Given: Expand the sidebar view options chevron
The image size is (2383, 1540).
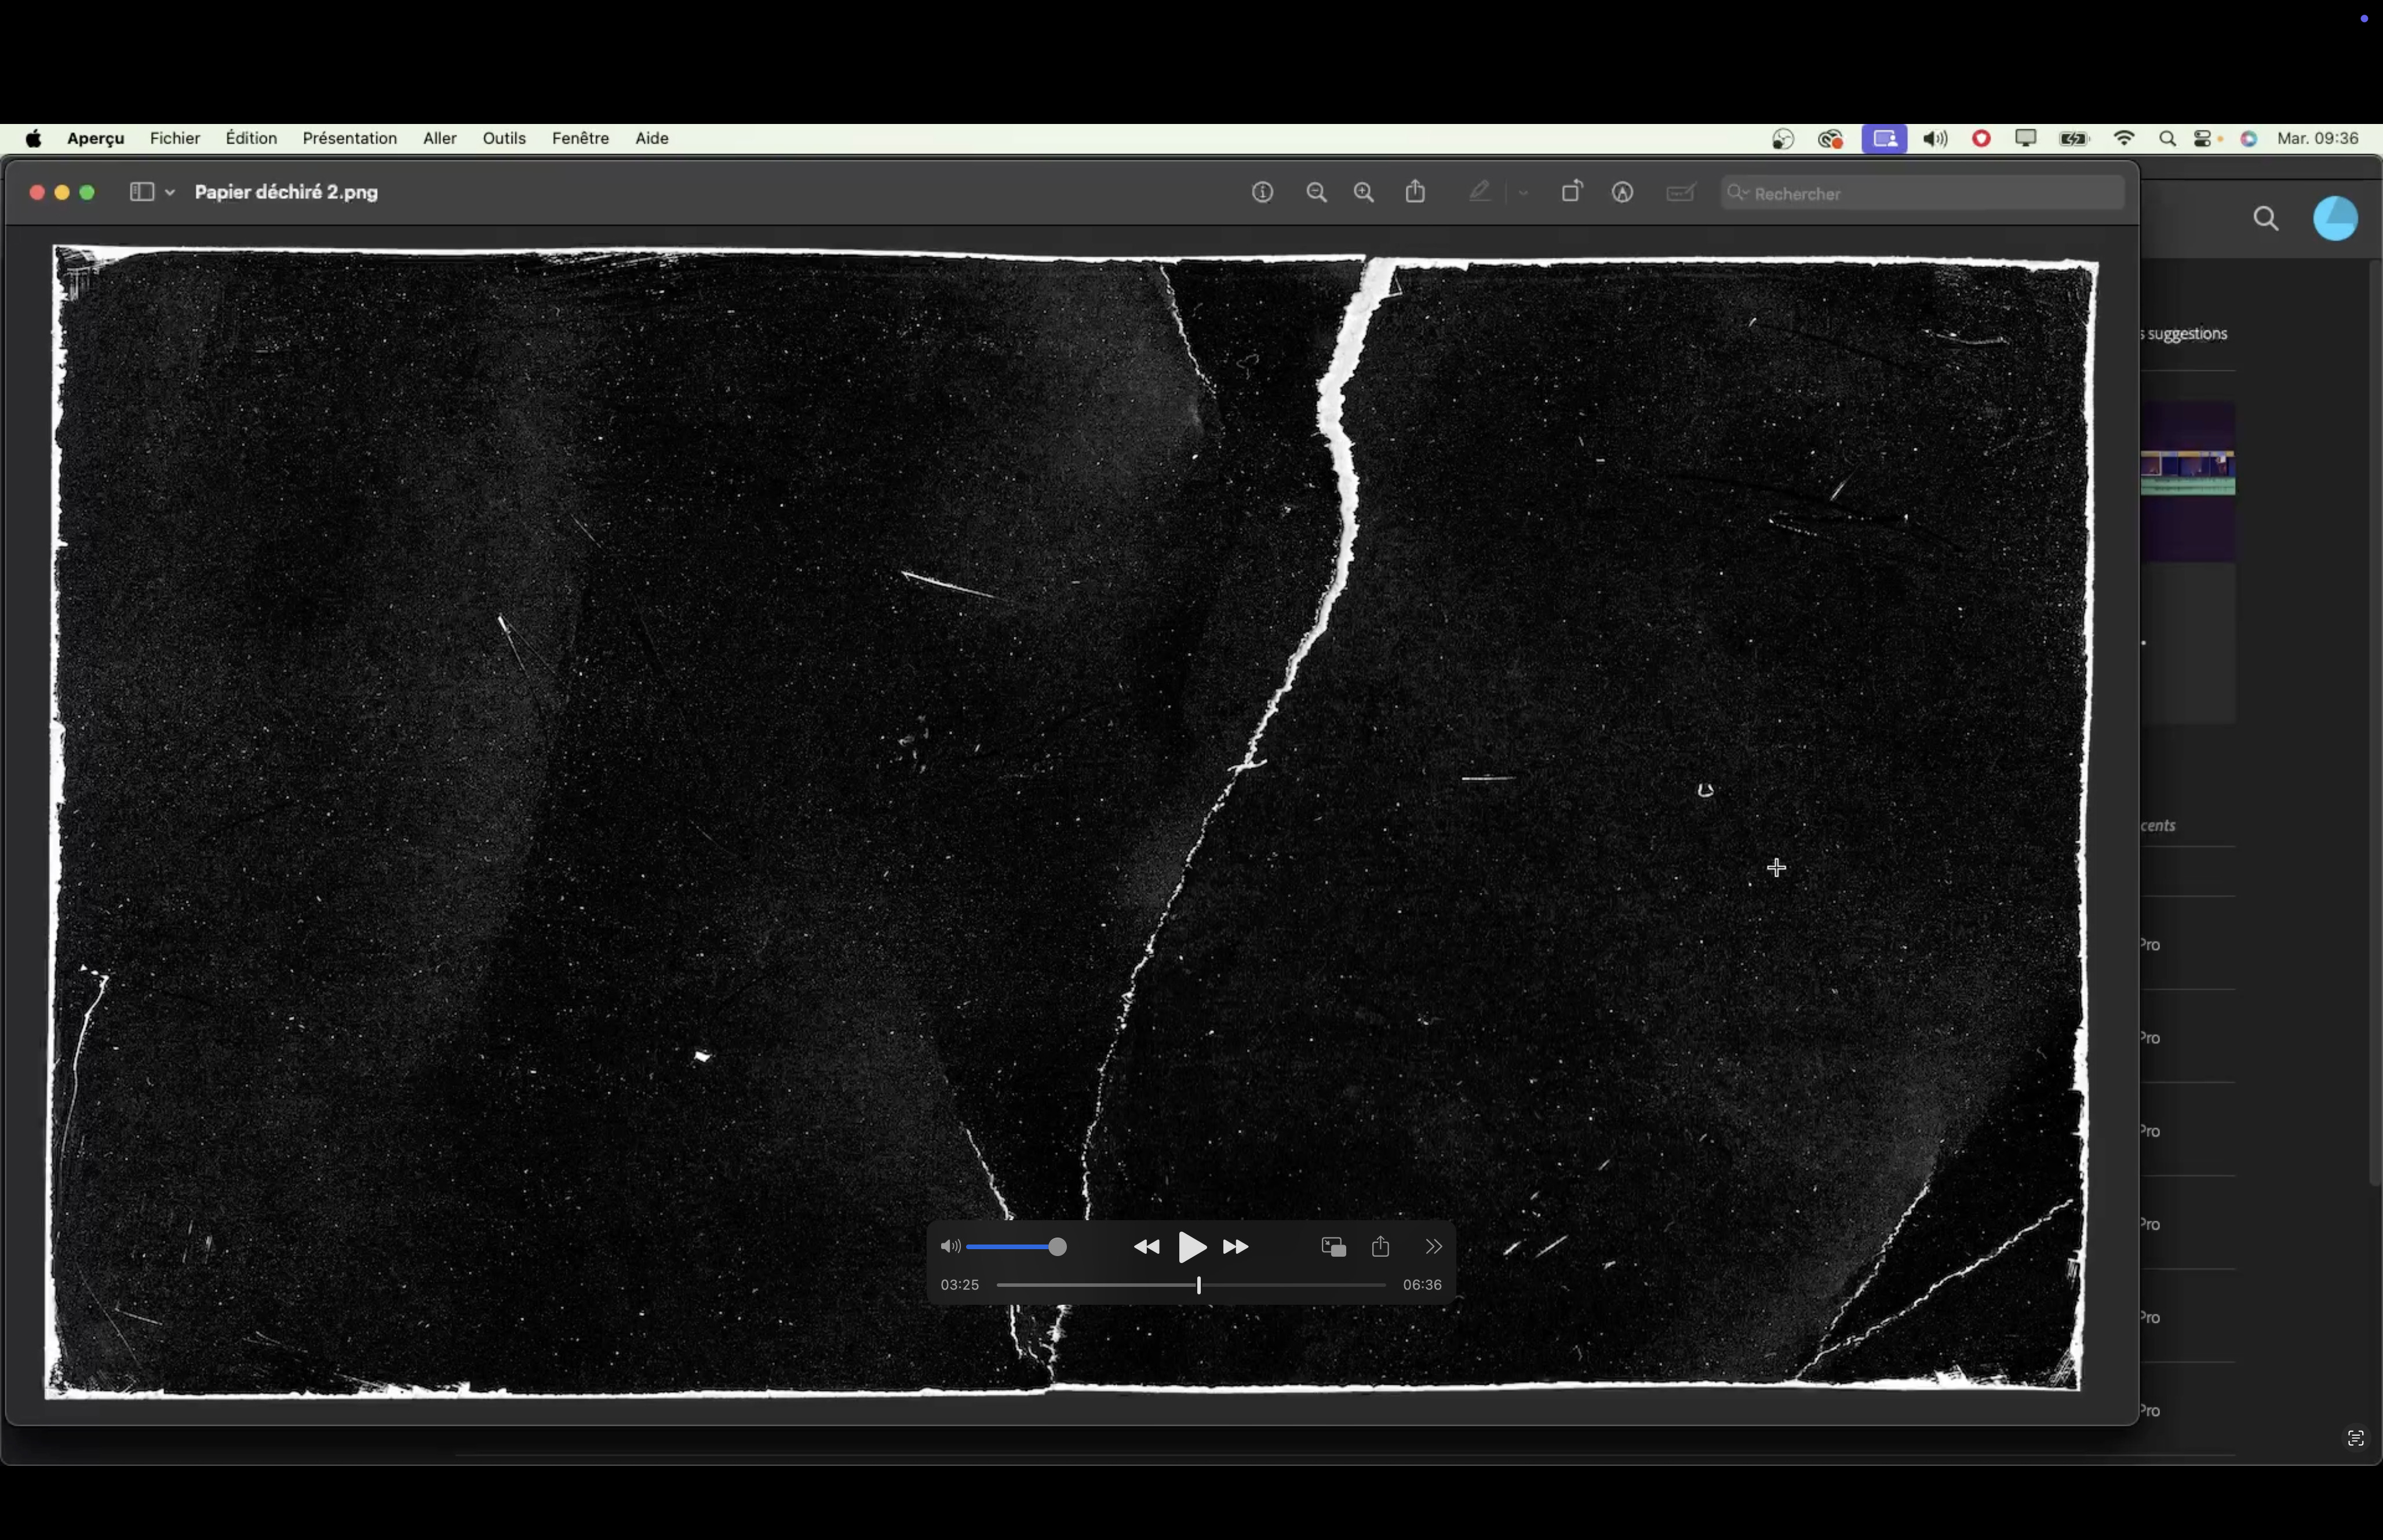Looking at the screenshot, I should pos(170,192).
